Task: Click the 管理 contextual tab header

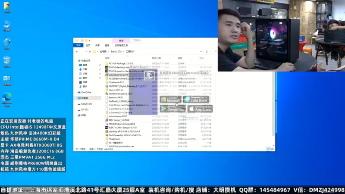Action: [121, 41]
